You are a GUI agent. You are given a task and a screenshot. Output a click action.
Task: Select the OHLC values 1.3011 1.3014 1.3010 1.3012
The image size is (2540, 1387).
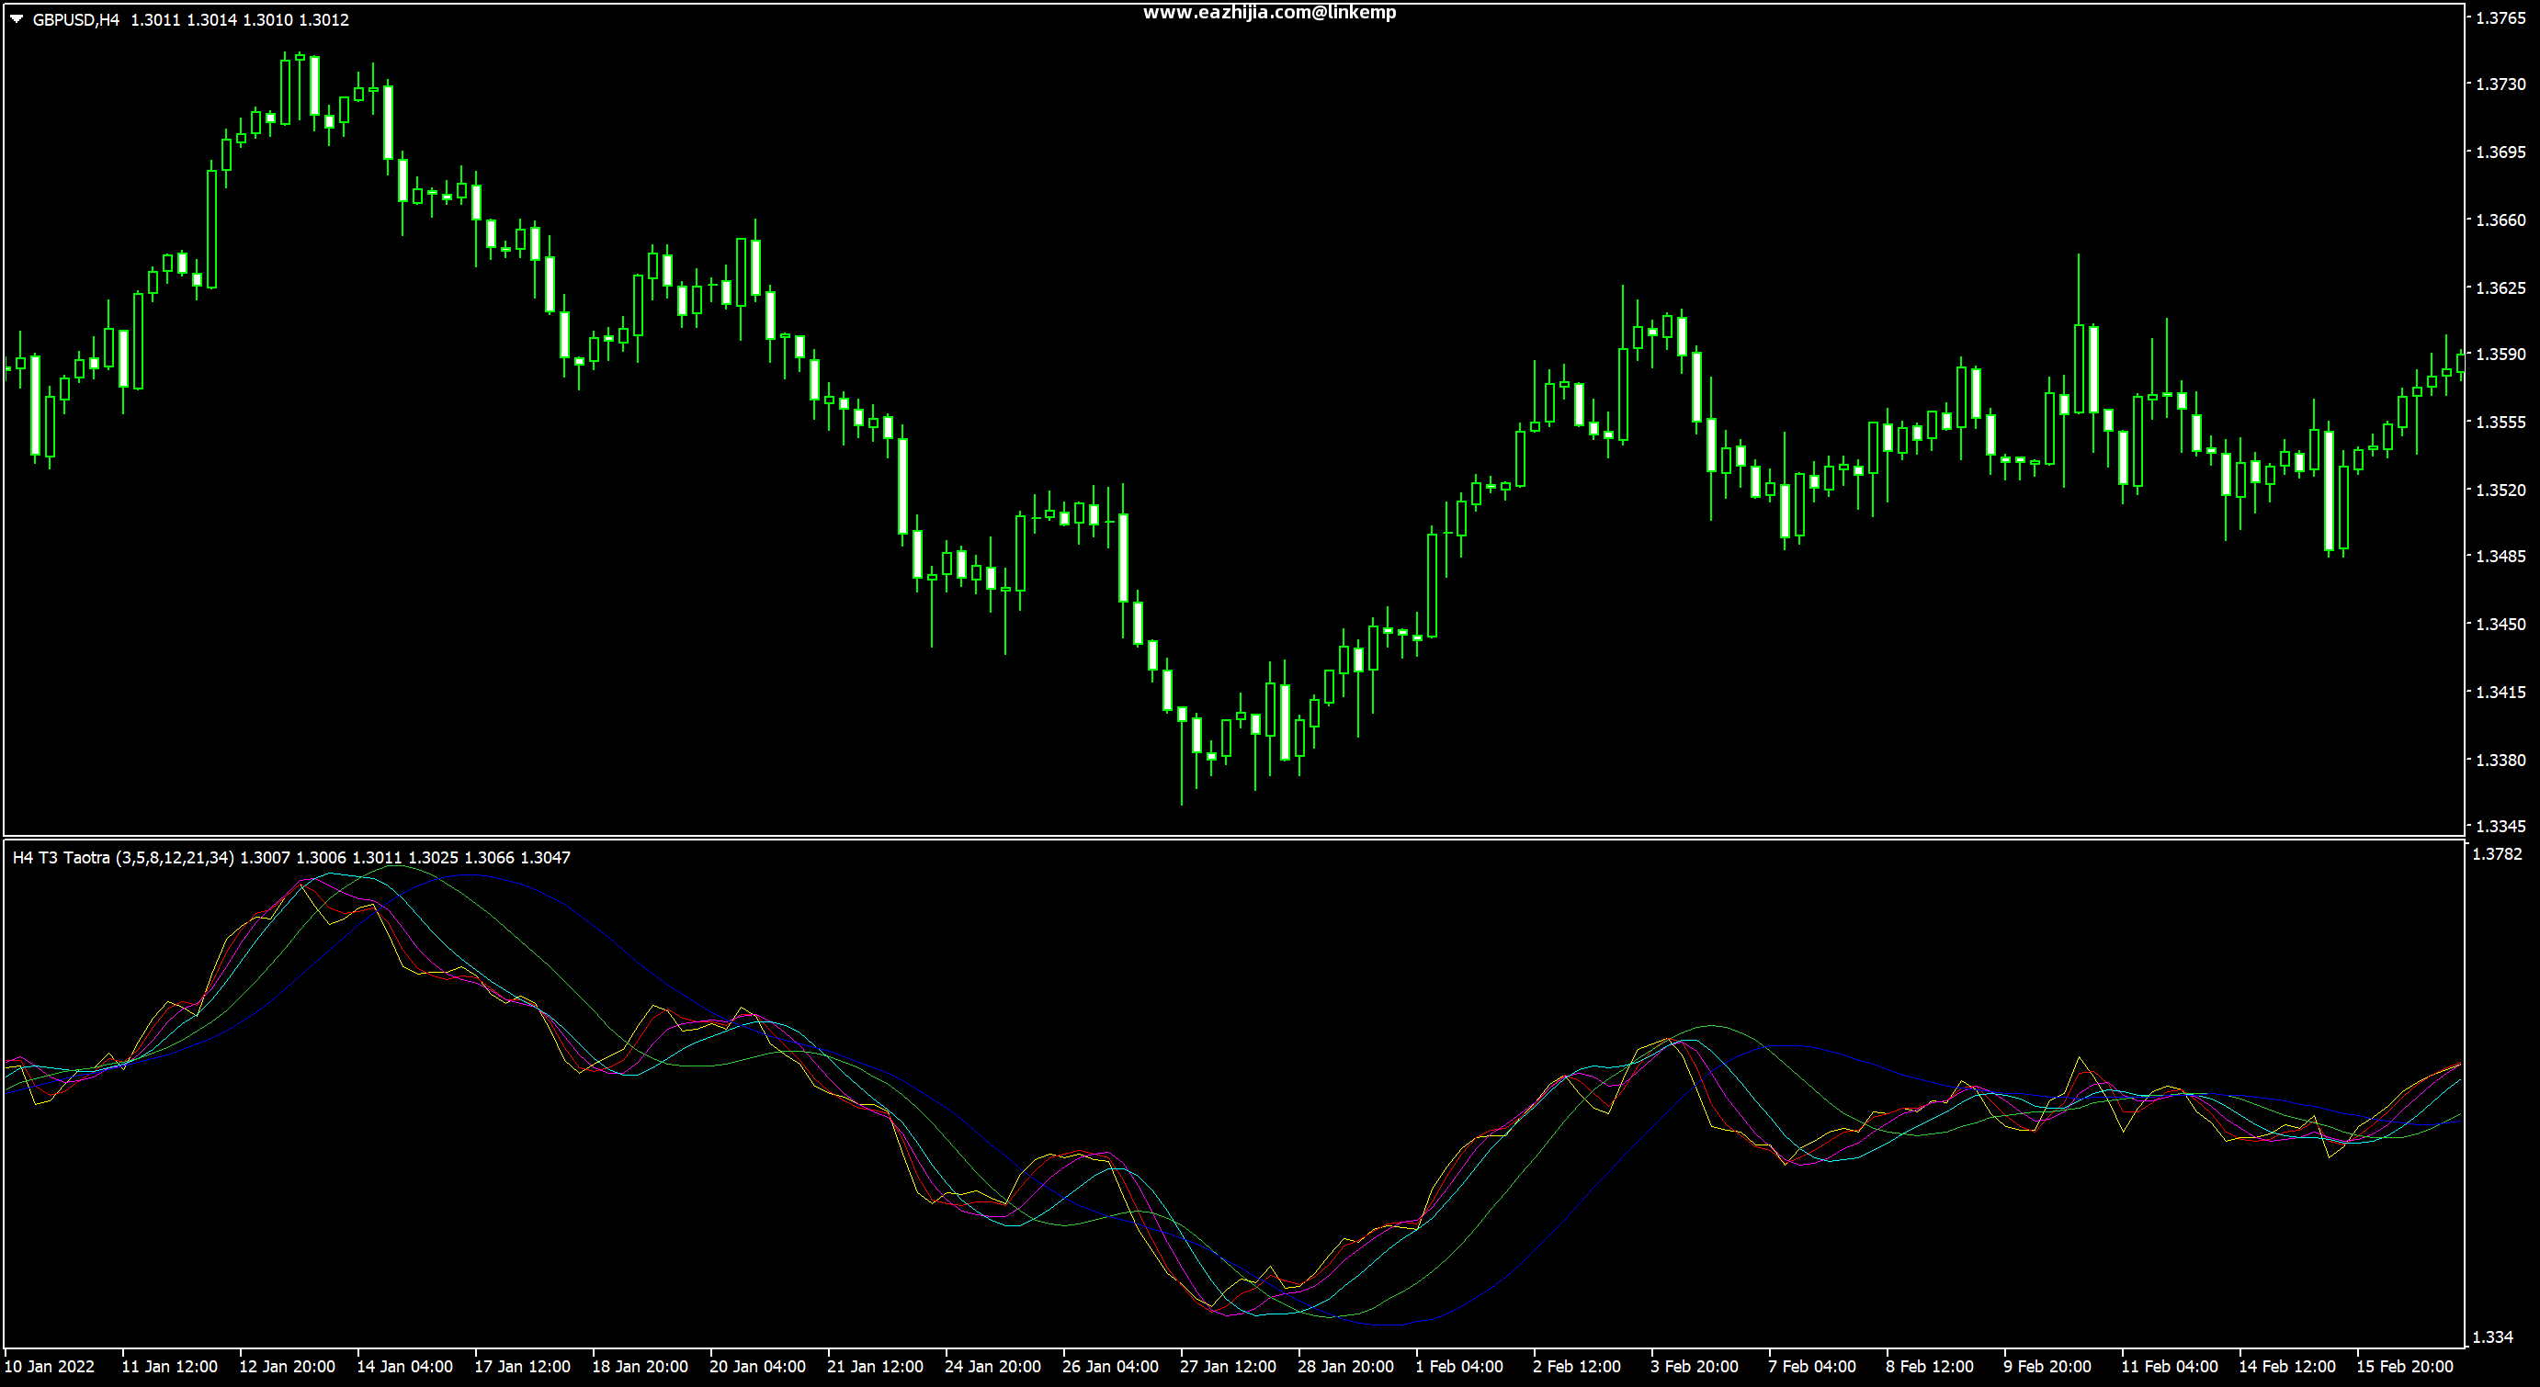coord(240,19)
